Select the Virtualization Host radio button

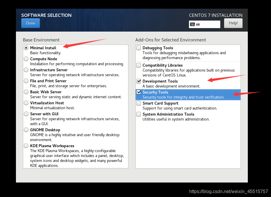[x=26, y=103]
